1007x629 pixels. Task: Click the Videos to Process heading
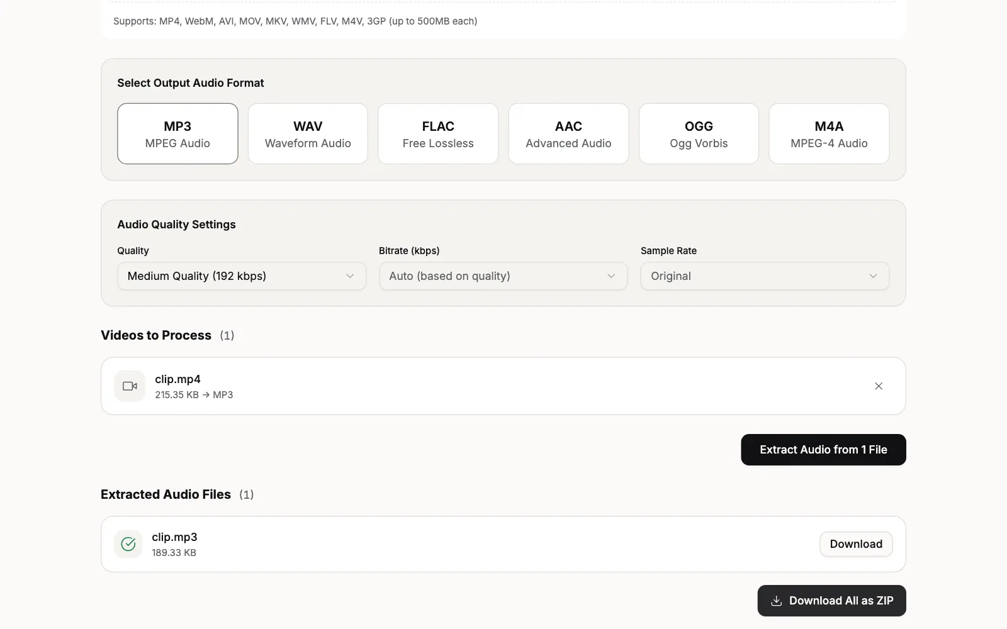(156, 335)
